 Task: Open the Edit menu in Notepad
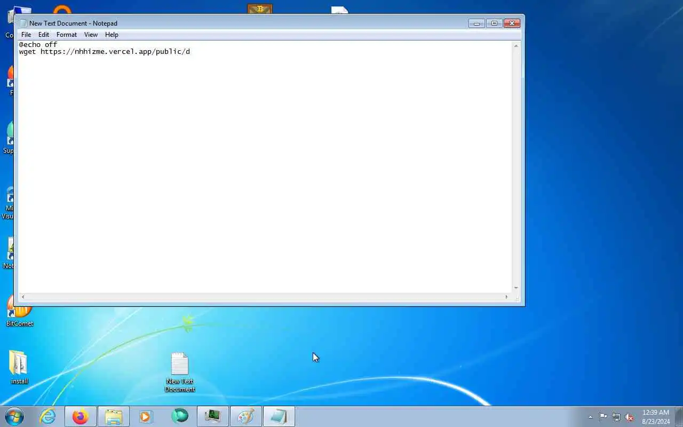coord(44,35)
